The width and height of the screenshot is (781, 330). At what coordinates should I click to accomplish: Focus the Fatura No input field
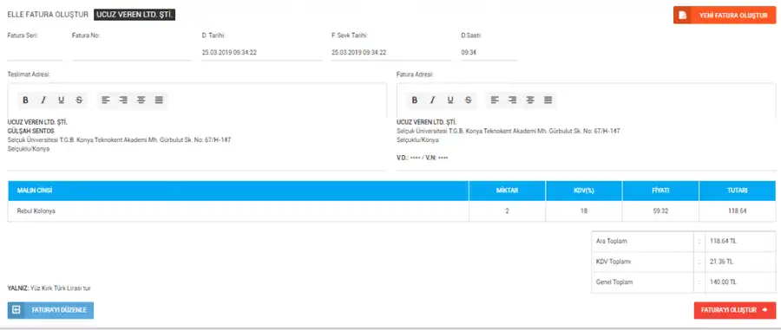pyautogui.click(x=133, y=52)
